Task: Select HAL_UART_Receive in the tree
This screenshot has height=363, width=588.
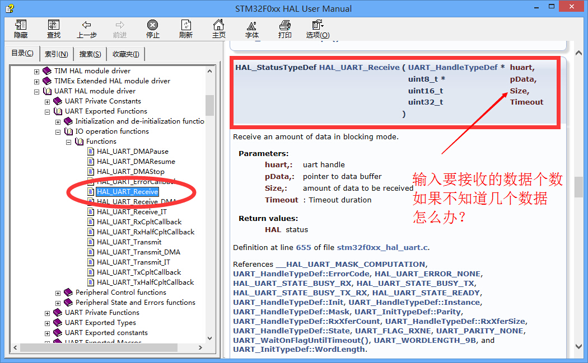Action: (x=128, y=192)
